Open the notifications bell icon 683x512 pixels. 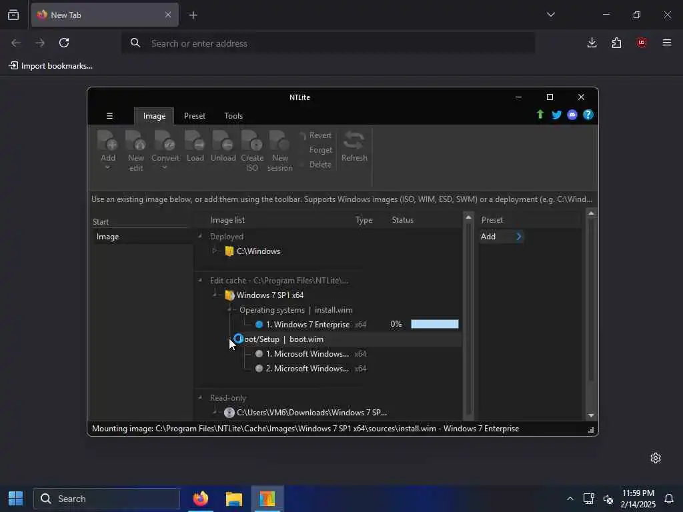point(668,499)
